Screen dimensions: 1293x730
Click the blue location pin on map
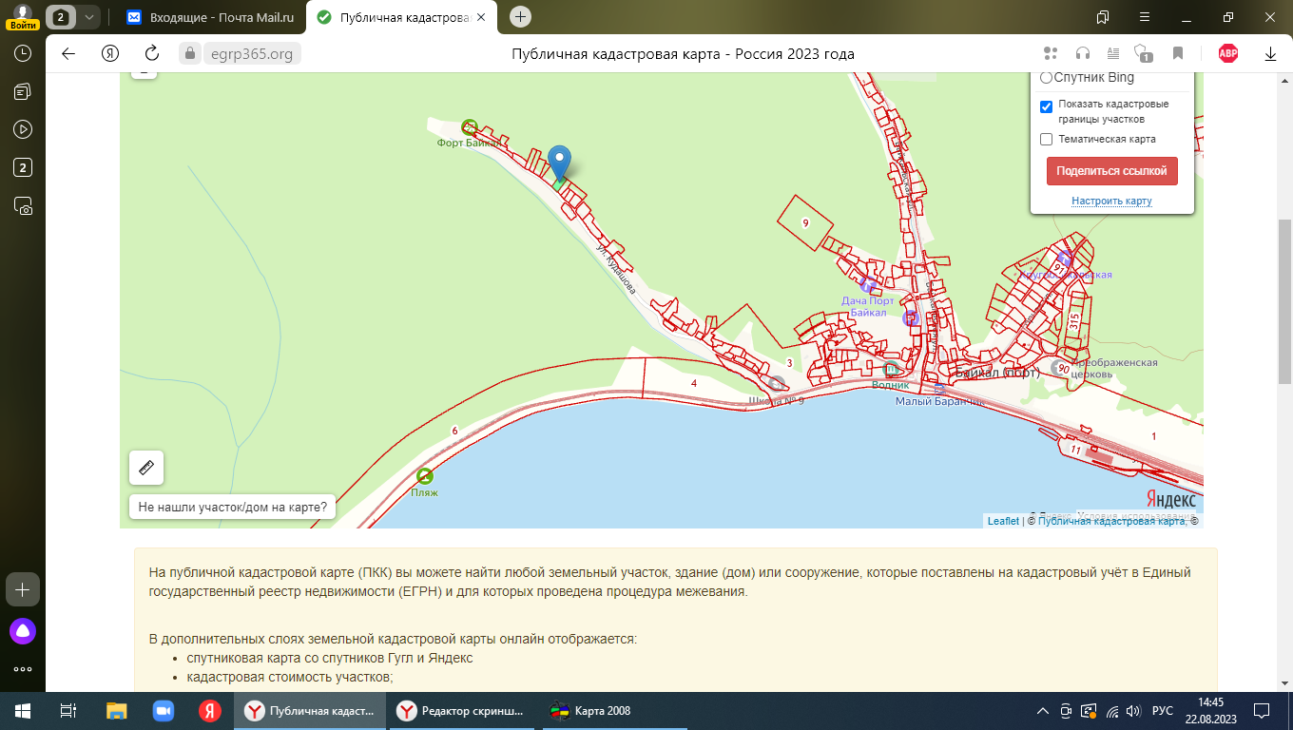(560, 163)
